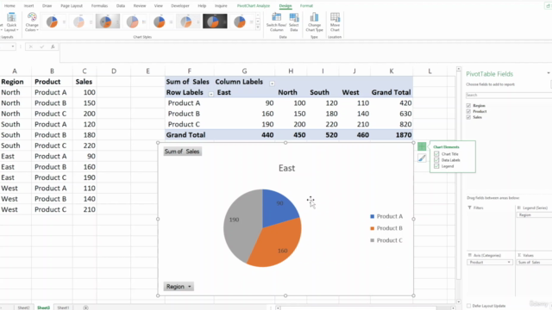Select the dark background pie chart style
Image resolution: width=552 pixels, height=310 pixels.
[x=215, y=22]
